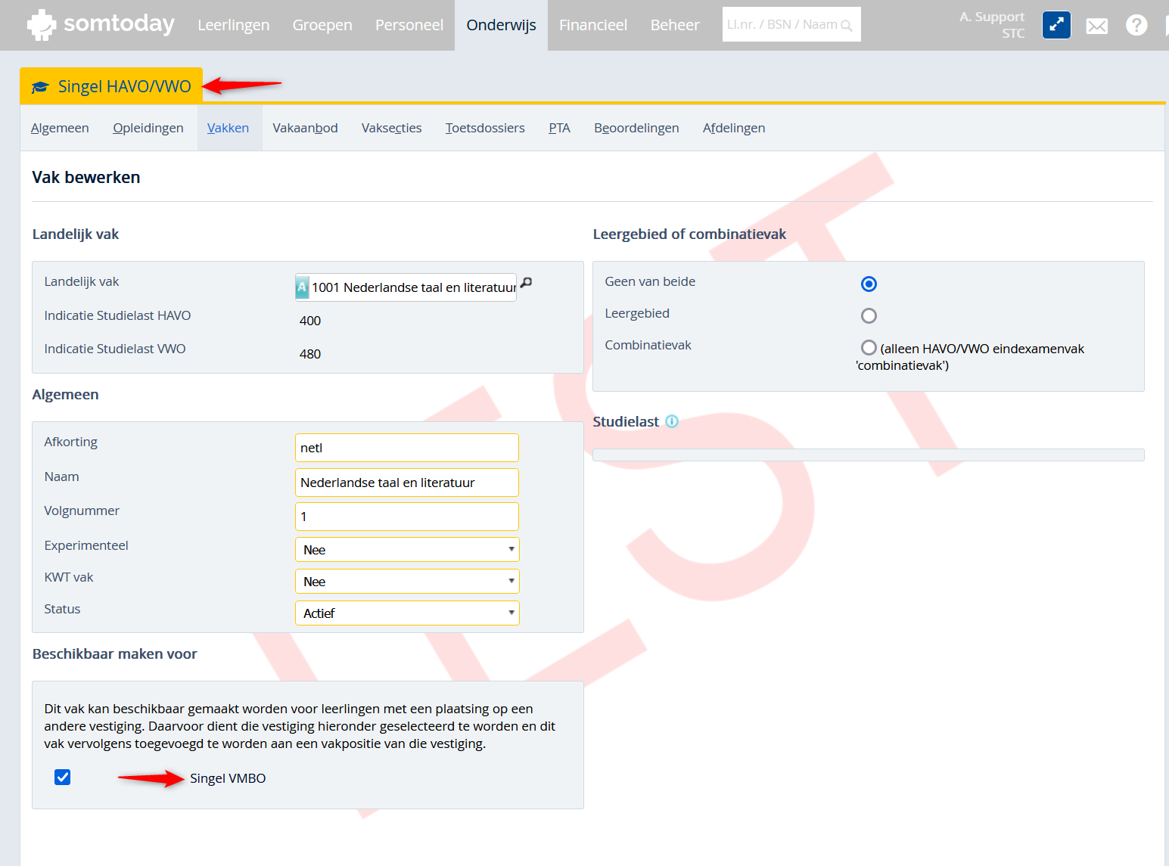Click the Ll.nr. / BSN / Naam search field
Image resolution: width=1169 pixels, height=866 pixels.
tap(791, 24)
